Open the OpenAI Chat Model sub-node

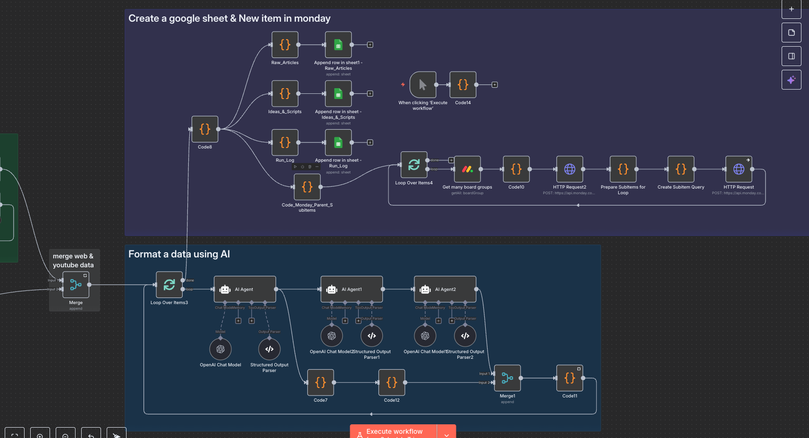pyautogui.click(x=220, y=349)
